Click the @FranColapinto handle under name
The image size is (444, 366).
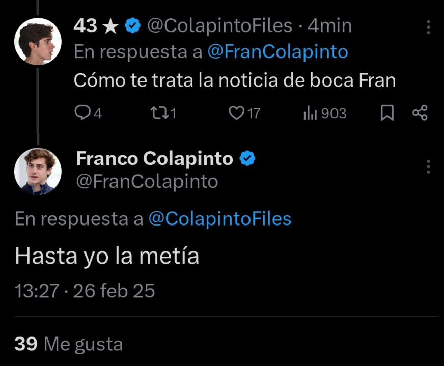pyautogui.click(x=147, y=181)
